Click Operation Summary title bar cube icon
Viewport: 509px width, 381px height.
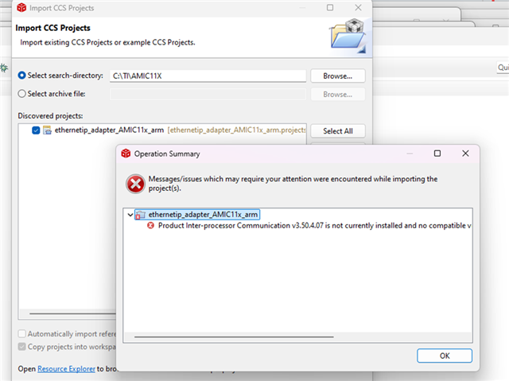tap(126, 154)
